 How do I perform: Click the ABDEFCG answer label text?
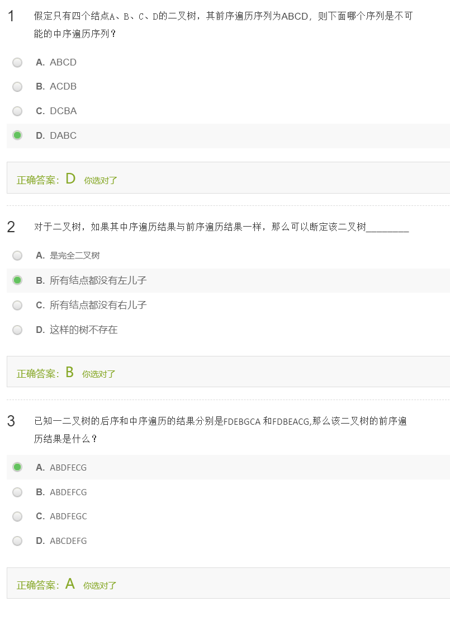coord(68,492)
